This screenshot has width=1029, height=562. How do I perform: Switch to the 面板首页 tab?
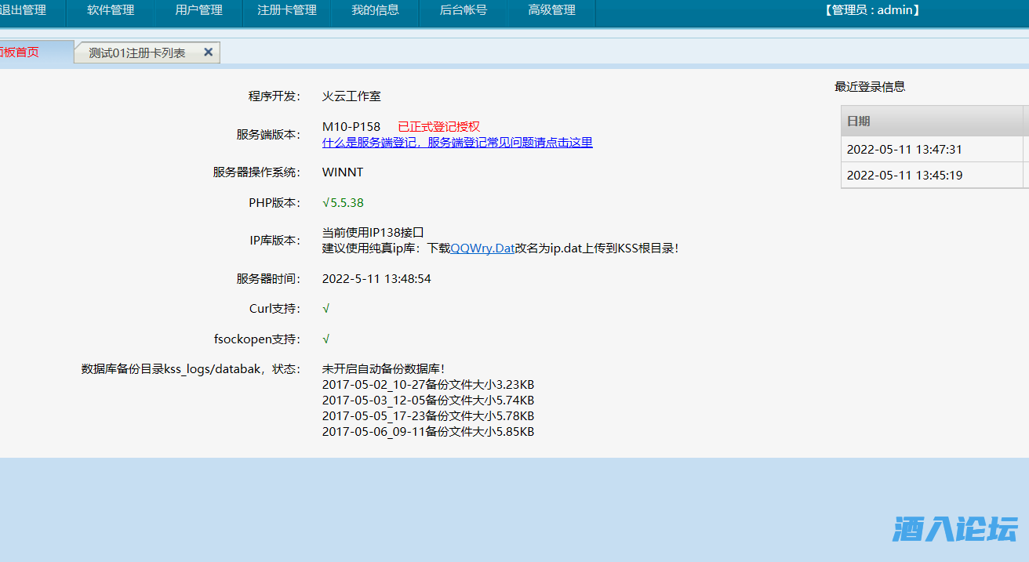coord(20,53)
